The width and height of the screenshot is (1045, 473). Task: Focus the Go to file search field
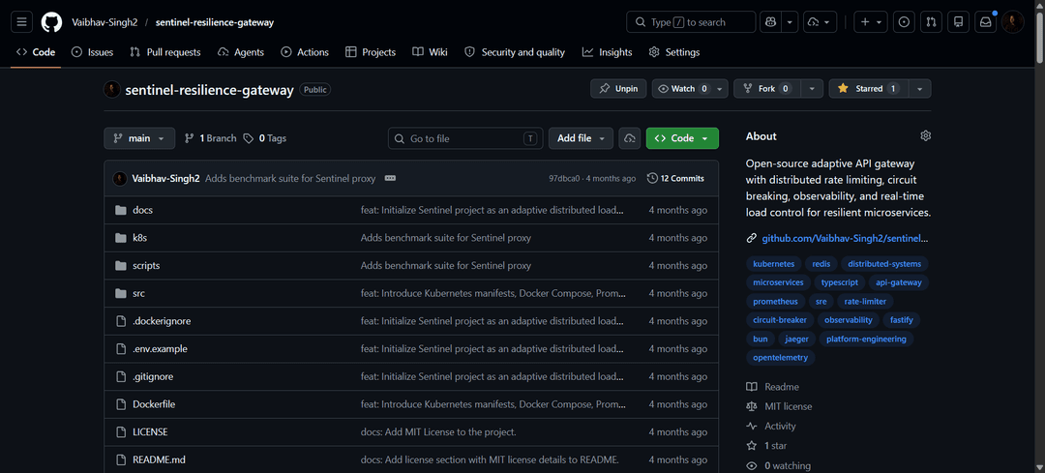[x=465, y=138]
